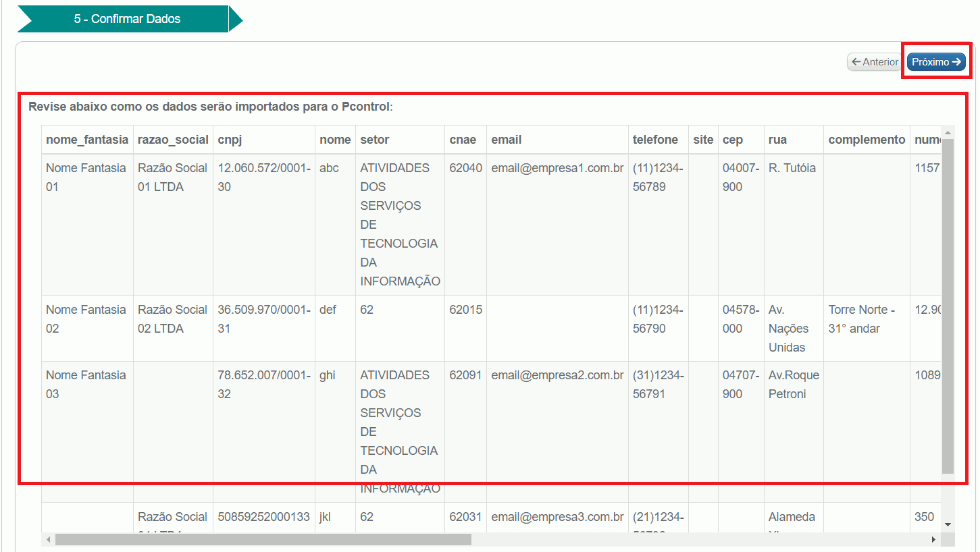Click the email column header
The height and width of the screenshot is (552, 980).
click(x=557, y=140)
